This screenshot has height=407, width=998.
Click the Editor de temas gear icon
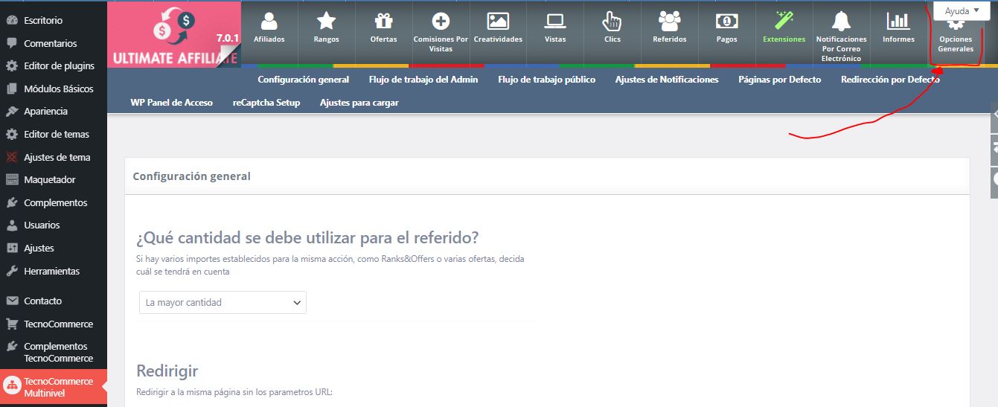coord(12,134)
